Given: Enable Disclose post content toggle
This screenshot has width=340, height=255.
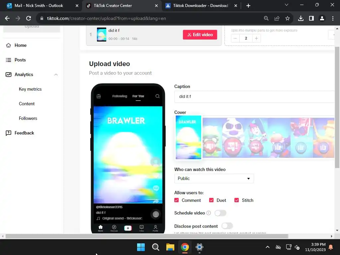Looking at the screenshot, I should click(x=227, y=226).
